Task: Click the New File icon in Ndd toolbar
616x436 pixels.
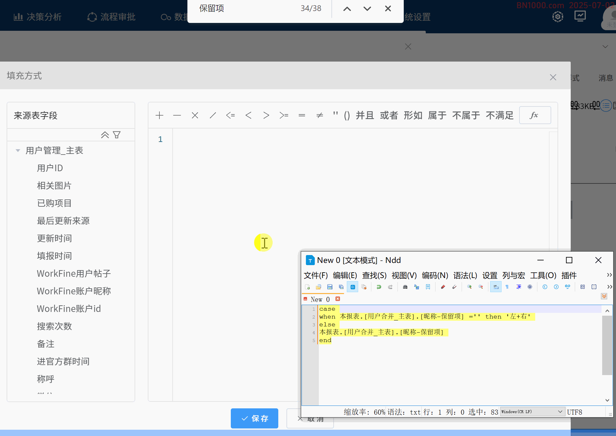Action: (x=308, y=287)
